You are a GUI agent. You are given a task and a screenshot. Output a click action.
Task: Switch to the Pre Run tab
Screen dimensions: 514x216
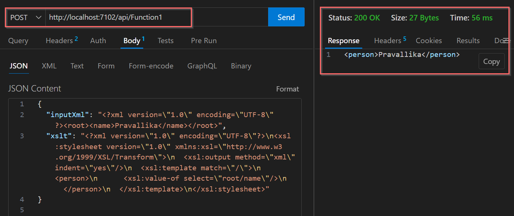pos(204,41)
